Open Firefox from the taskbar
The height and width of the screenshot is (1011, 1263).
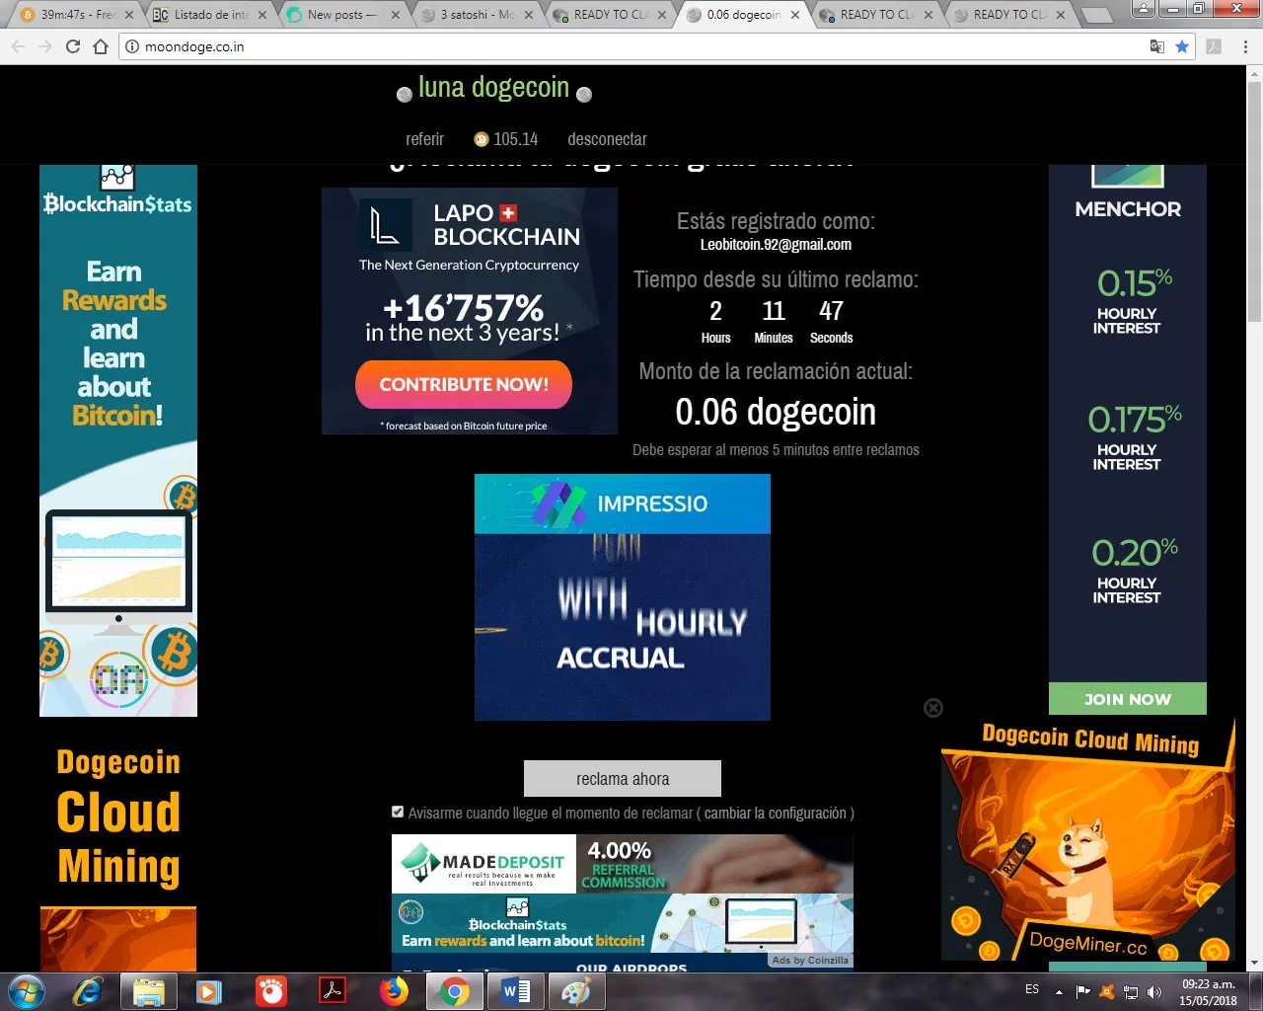click(393, 991)
